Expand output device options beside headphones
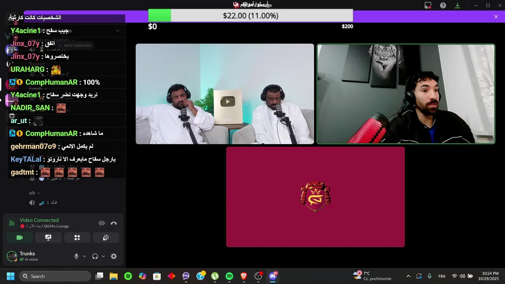Screen dimensions: 505x284 103,256
